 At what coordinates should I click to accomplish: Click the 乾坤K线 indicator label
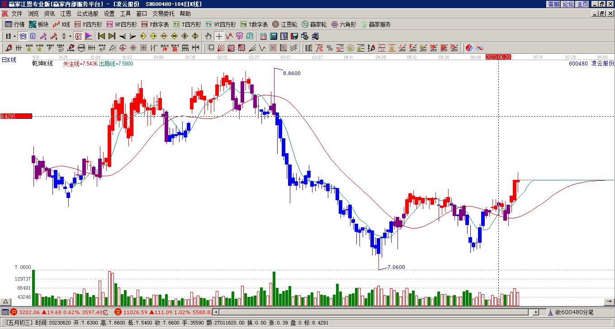[43, 64]
